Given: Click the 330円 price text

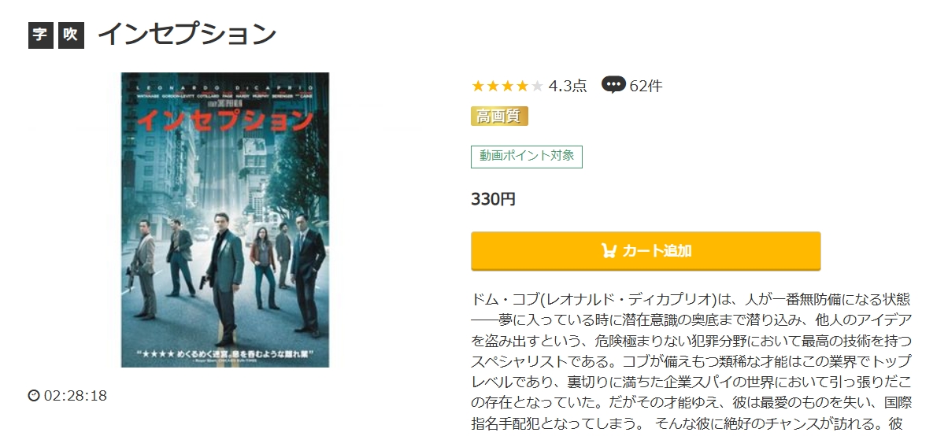Looking at the screenshot, I should 494,199.
